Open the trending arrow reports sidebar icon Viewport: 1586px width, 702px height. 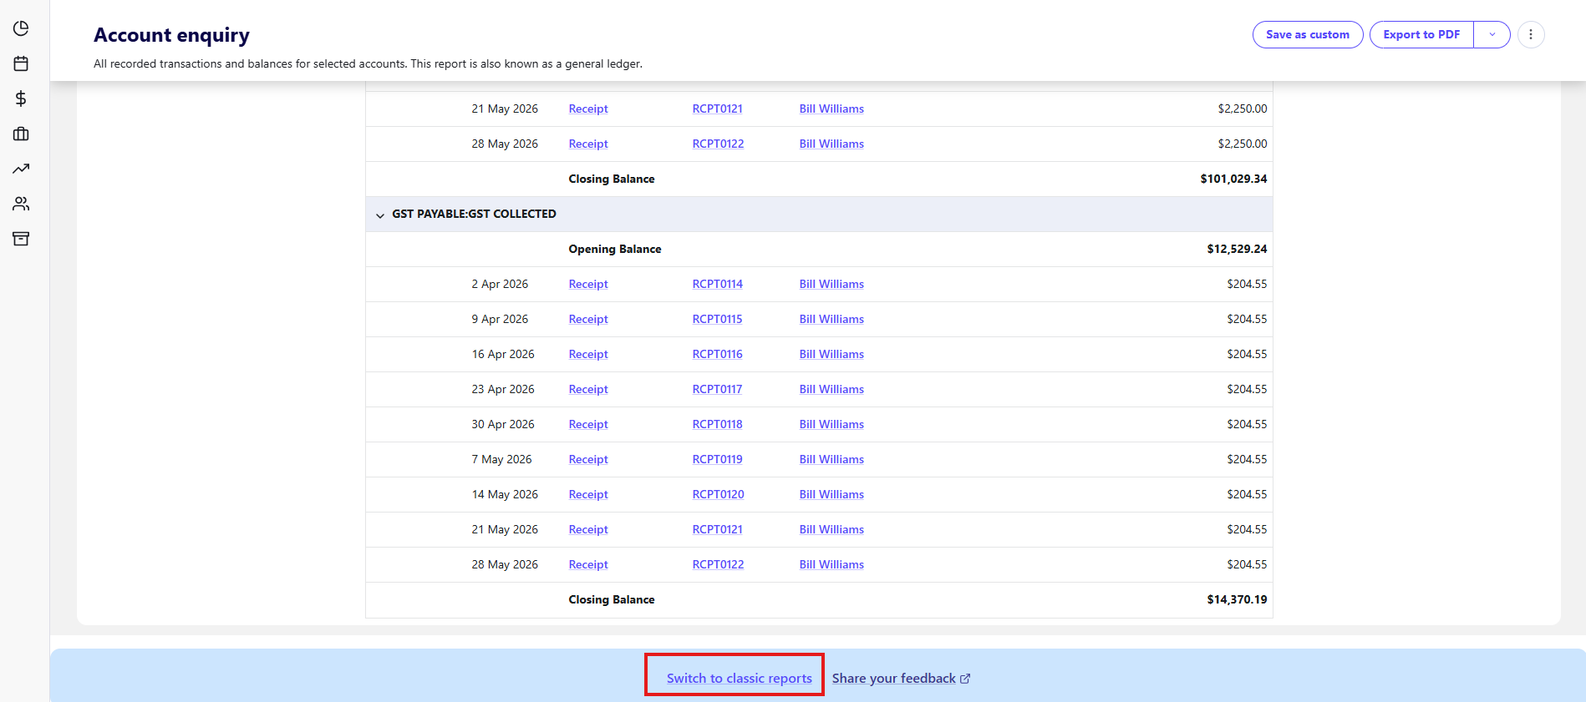click(21, 169)
